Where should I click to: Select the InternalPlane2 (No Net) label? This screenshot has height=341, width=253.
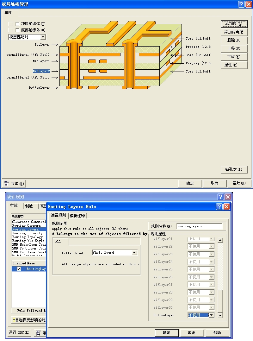point(28,78)
